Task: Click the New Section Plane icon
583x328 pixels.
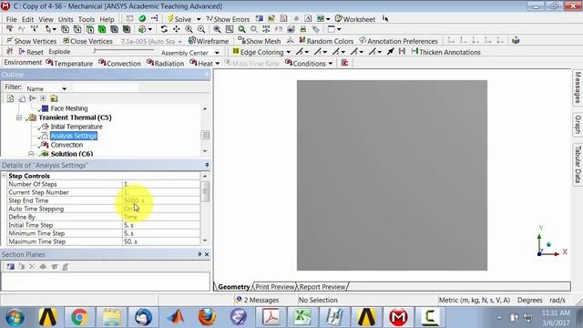Action: pyautogui.click(x=10, y=266)
